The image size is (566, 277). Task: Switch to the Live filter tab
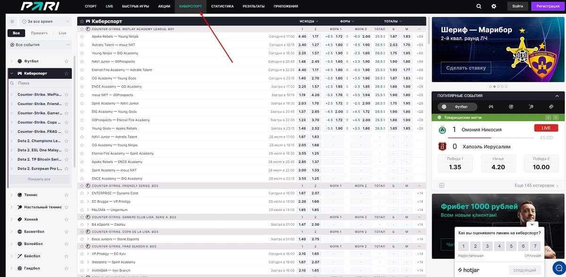[62, 33]
